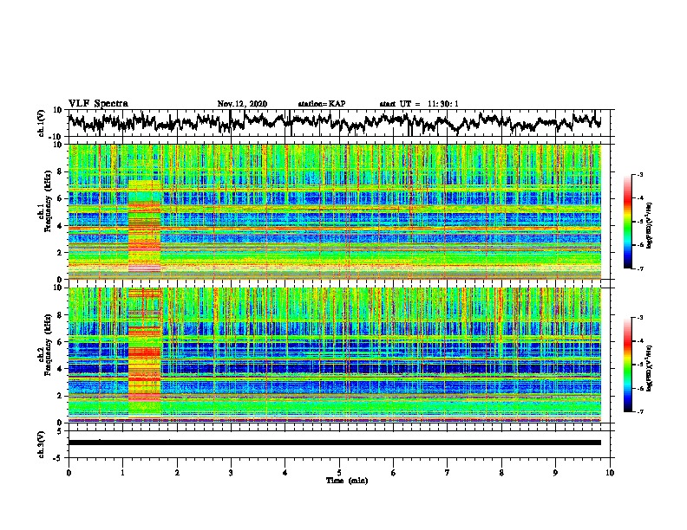Click the "ch.3(V)" axis label
Screen dimensions: 687x530
click(x=42, y=444)
